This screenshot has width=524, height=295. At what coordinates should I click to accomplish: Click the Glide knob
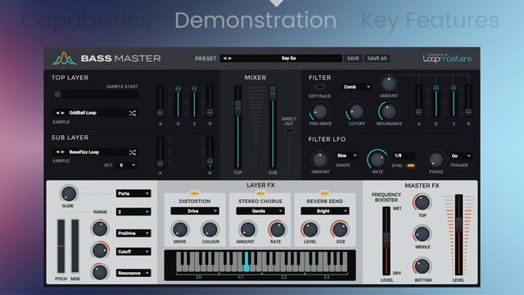tap(69, 193)
